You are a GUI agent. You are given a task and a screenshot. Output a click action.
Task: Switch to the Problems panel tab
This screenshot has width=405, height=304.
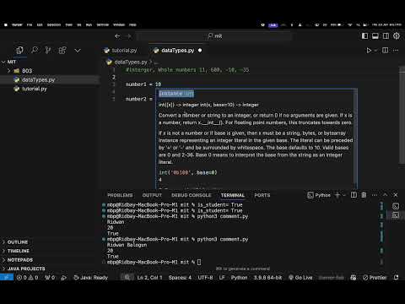[120, 195]
